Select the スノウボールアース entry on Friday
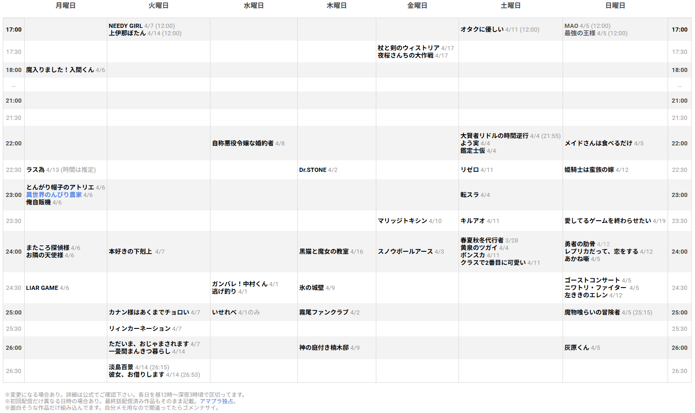 coord(405,252)
